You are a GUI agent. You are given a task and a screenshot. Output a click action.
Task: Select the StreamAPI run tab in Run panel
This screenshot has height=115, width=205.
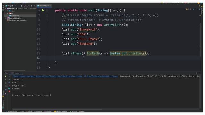pos(16,73)
